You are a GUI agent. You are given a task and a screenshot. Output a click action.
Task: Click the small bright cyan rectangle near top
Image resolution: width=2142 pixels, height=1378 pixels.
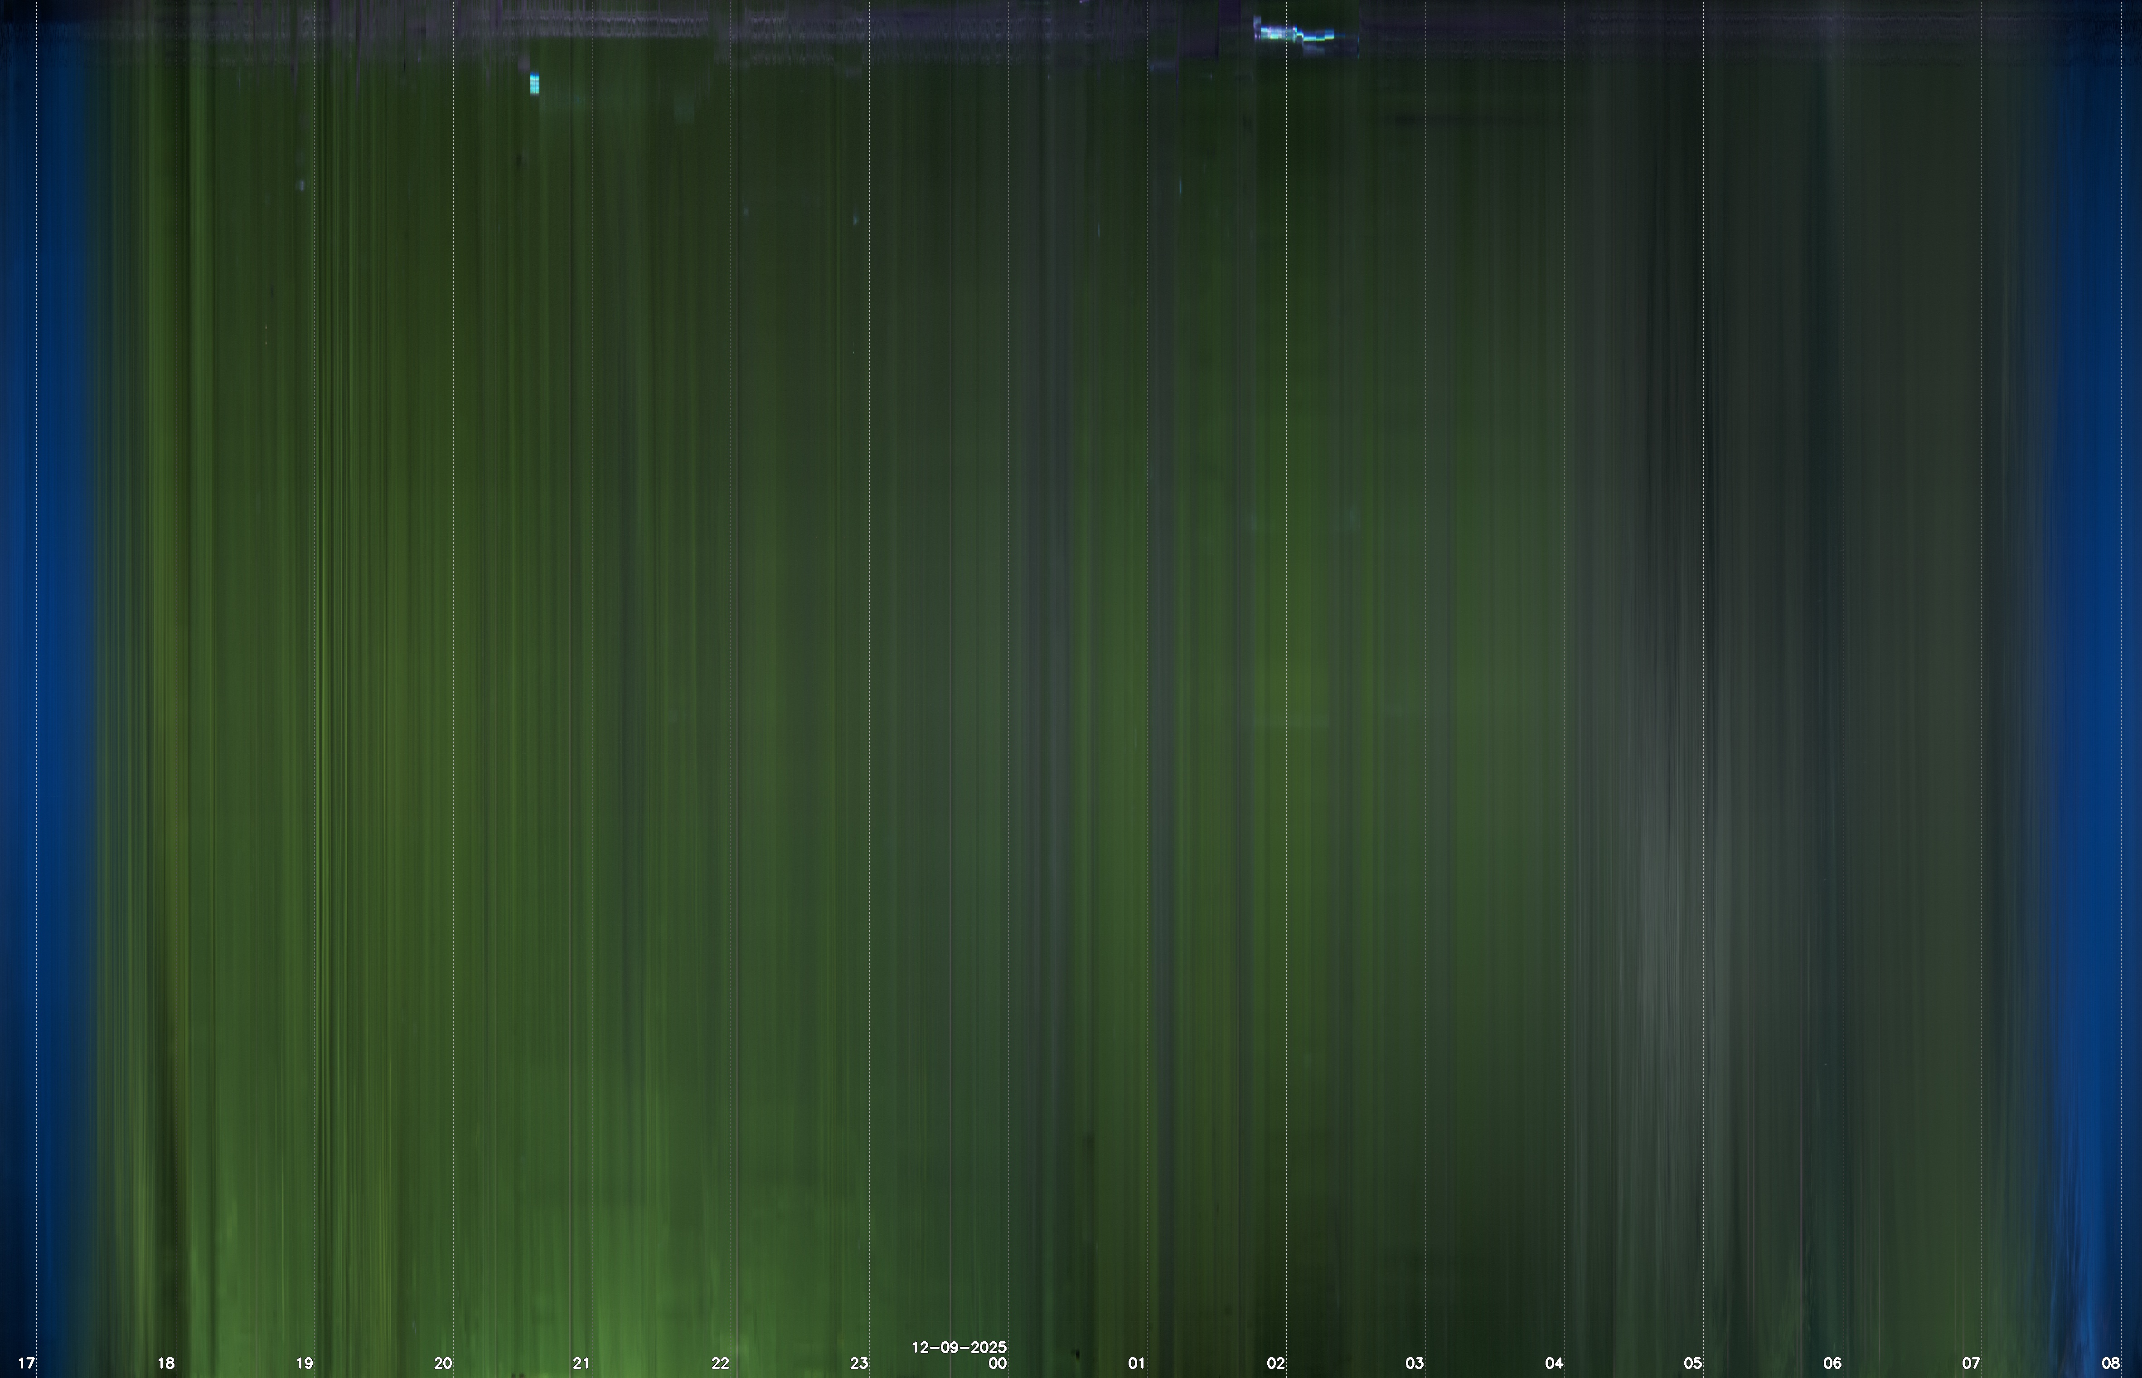[x=535, y=84]
